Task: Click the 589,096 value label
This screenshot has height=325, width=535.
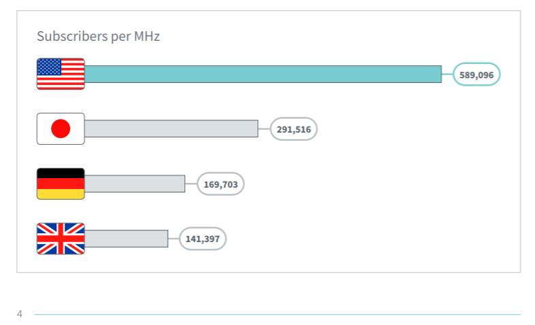Action: (476, 75)
